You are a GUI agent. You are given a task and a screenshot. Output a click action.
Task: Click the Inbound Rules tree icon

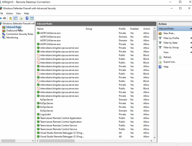tap(4, 27)
